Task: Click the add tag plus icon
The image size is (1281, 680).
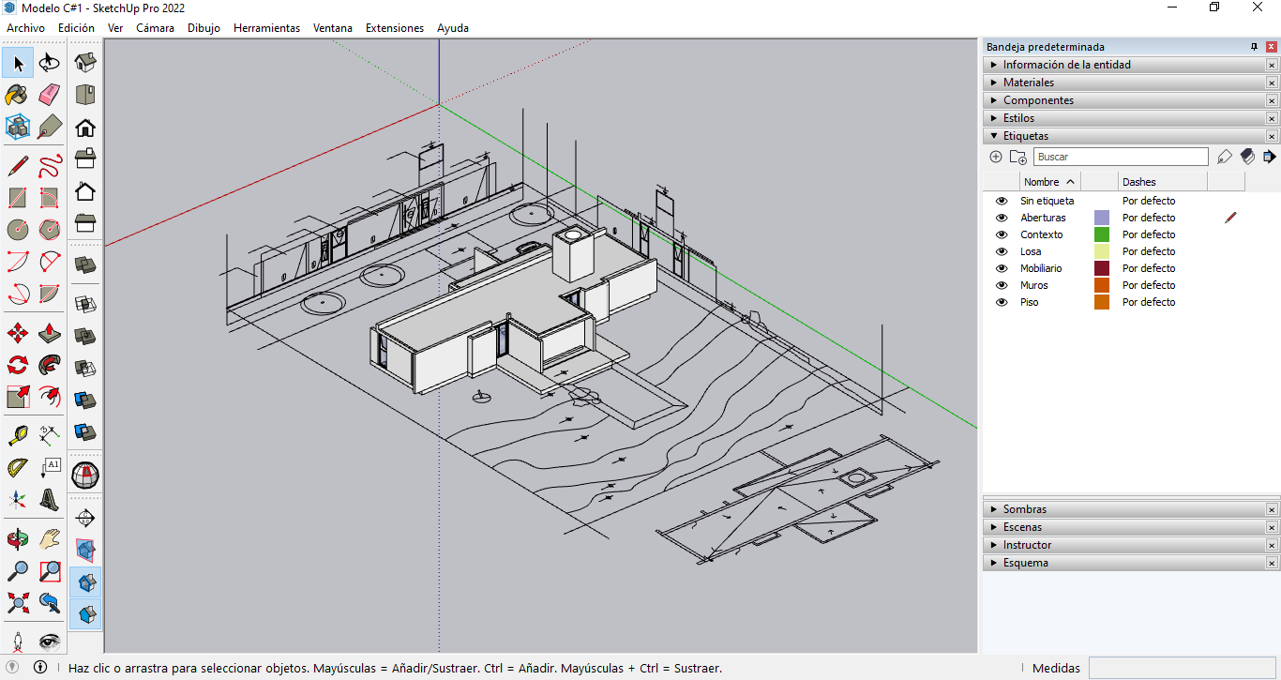Action: pyautogui.click(x=996, y=157)
